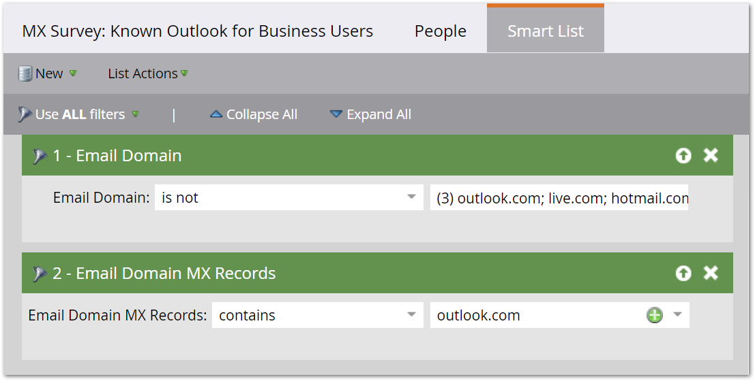Click the Use ALL filters label
The image size is (755, 381).
(x=80, y=114)
